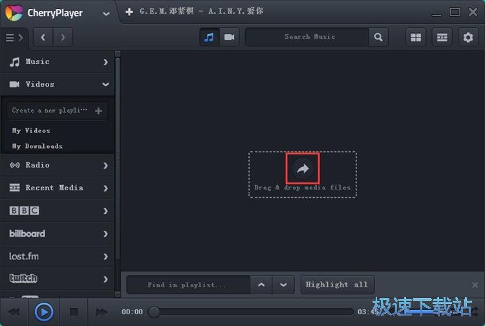Click the search magnifier button
Viewport: 485px width, 326px height.
point(378,37)
